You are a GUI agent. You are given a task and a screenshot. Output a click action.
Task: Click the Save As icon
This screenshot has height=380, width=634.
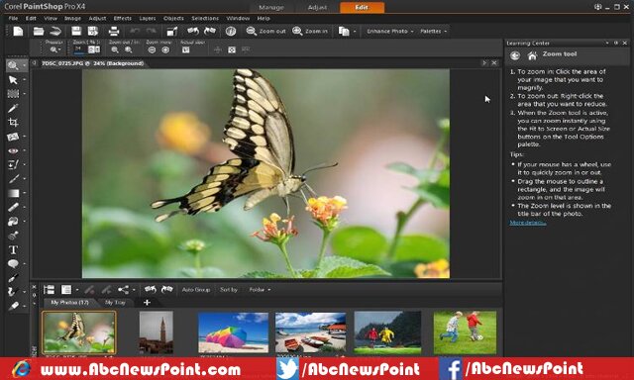93,31
